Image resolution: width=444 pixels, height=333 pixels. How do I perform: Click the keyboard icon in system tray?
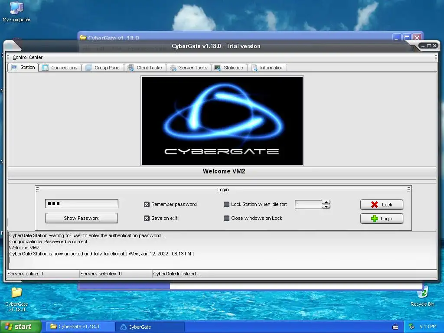pos(395,327)
